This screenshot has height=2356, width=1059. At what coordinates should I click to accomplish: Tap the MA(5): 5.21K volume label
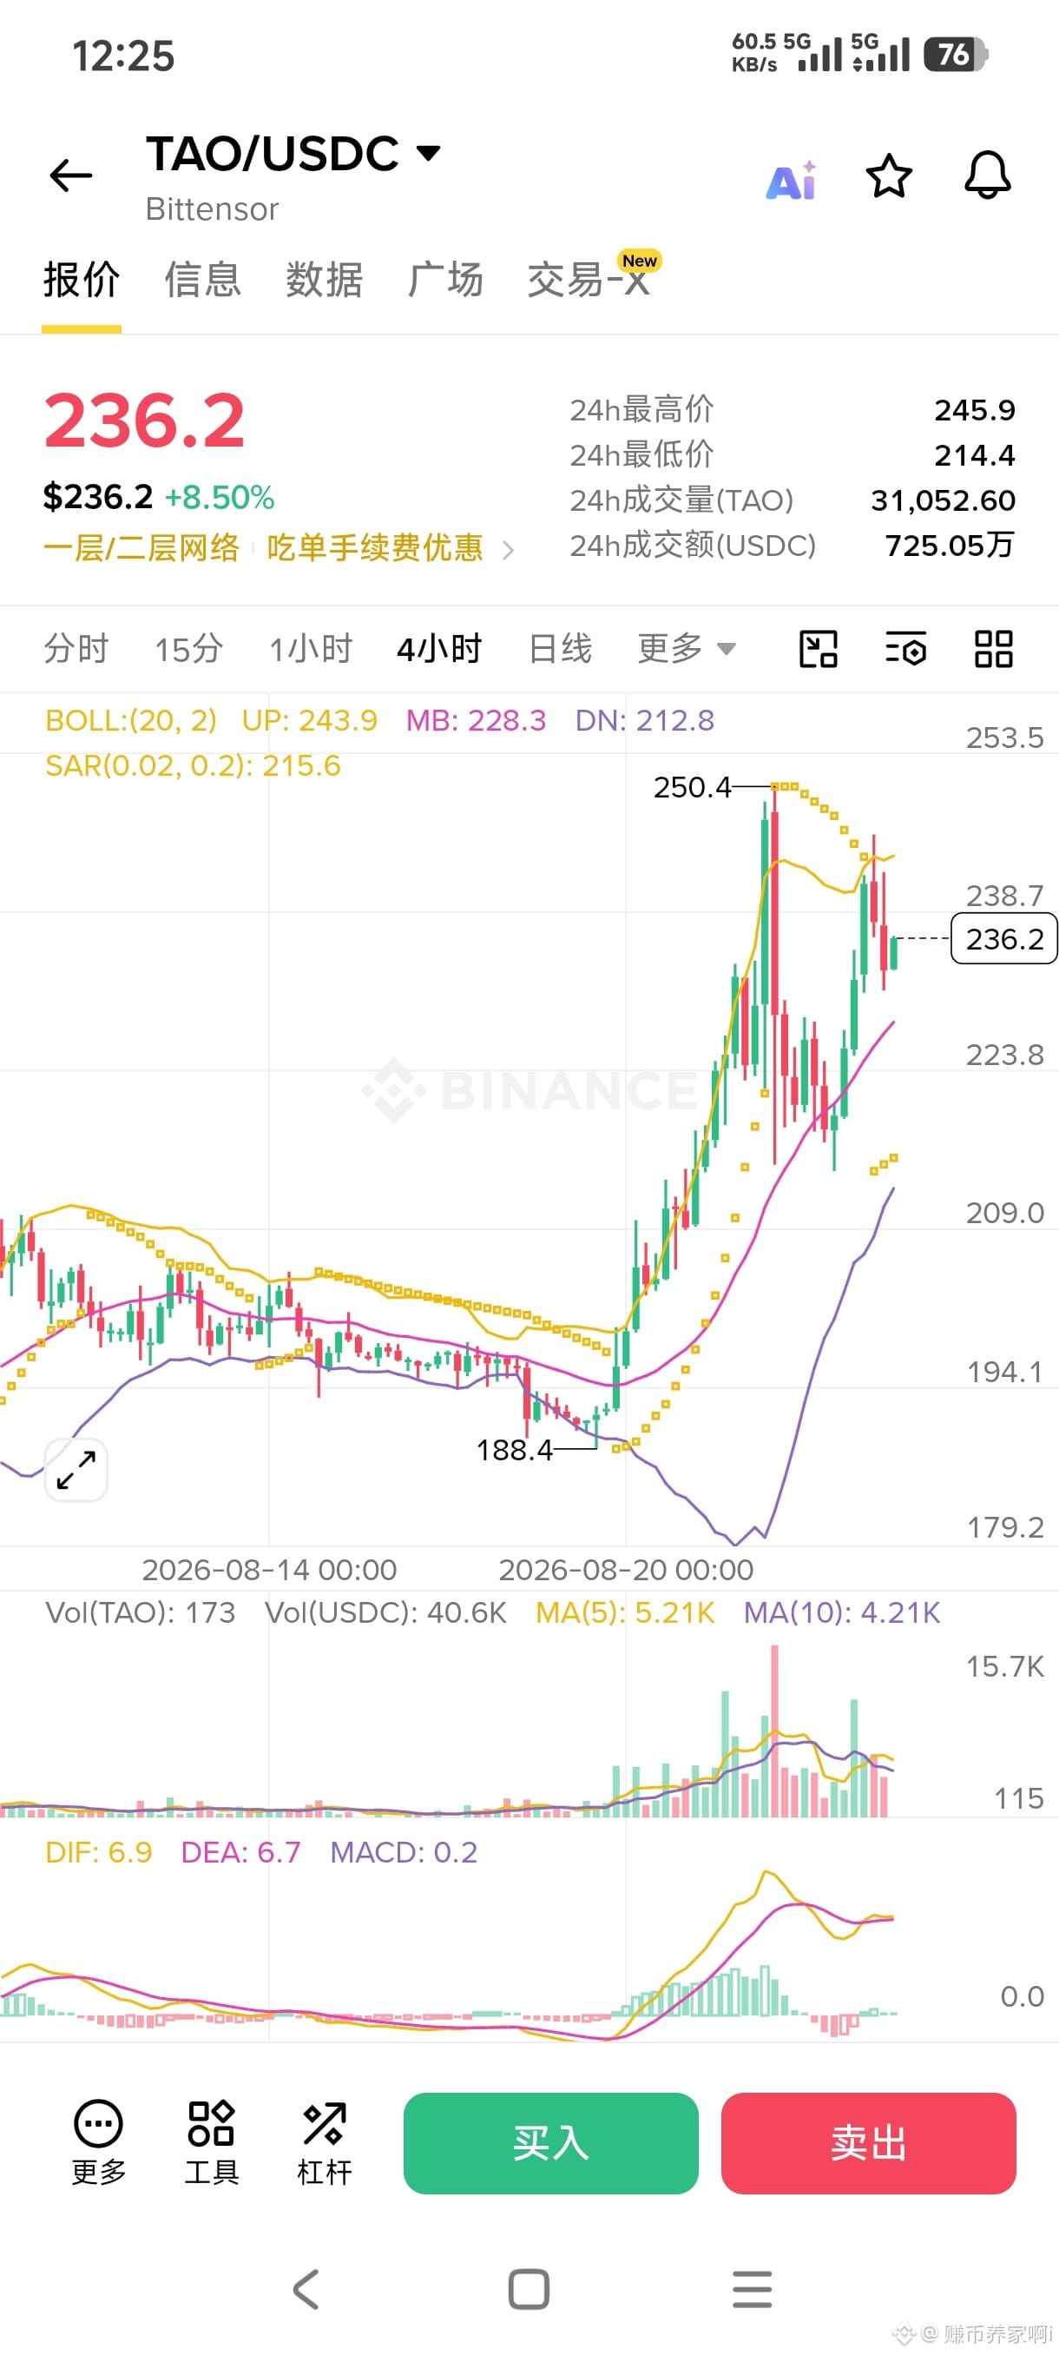(x=625, y=1612)
